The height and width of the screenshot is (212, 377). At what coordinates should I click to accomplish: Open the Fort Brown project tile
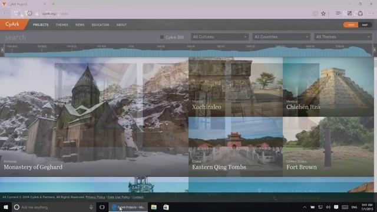point(329,147)
